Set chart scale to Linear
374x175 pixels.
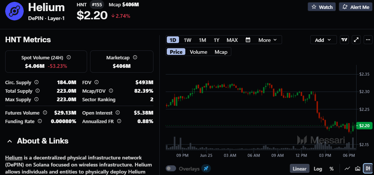(x=299, y=169)
